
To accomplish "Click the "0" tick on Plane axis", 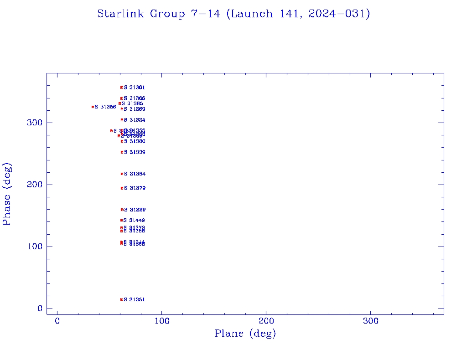I will coord(57,321).
